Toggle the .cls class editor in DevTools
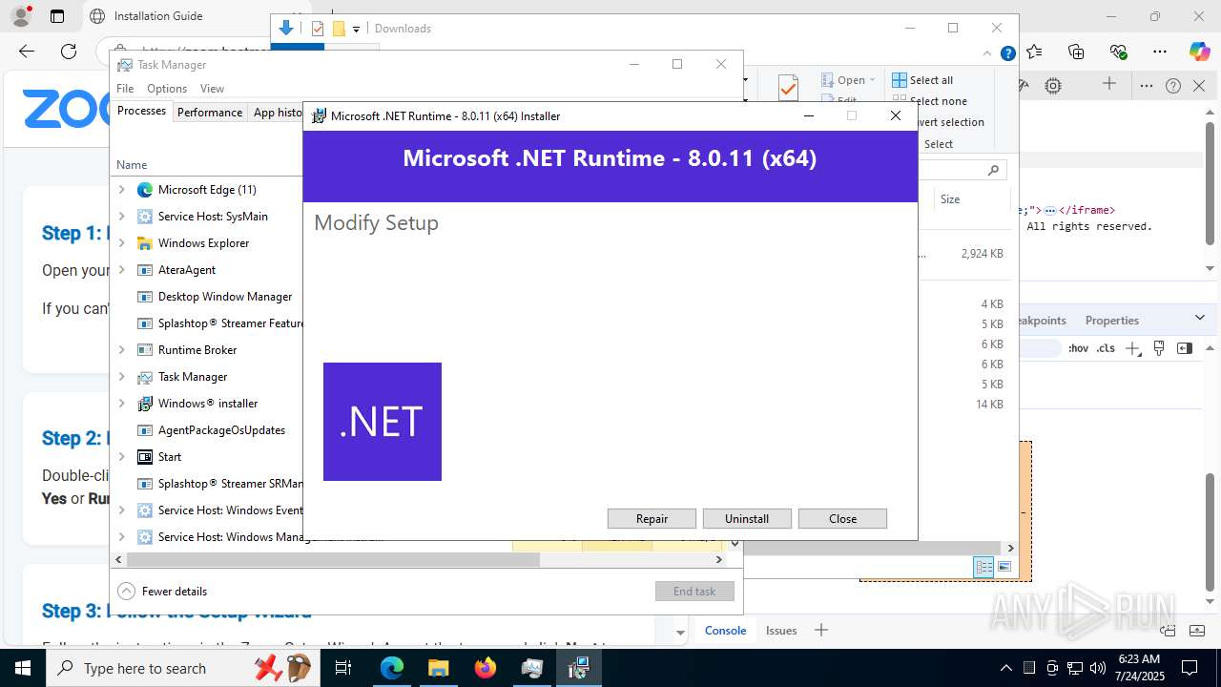 (1106, 348)
